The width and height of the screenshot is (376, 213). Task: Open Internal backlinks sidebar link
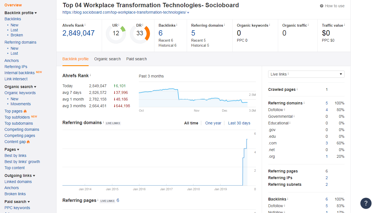tap(20, 73)
